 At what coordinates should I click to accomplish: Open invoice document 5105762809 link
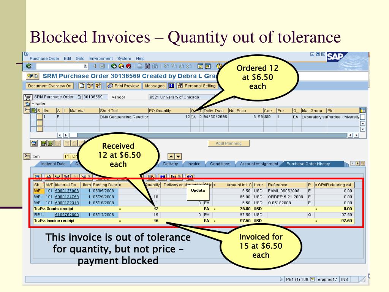67,215
